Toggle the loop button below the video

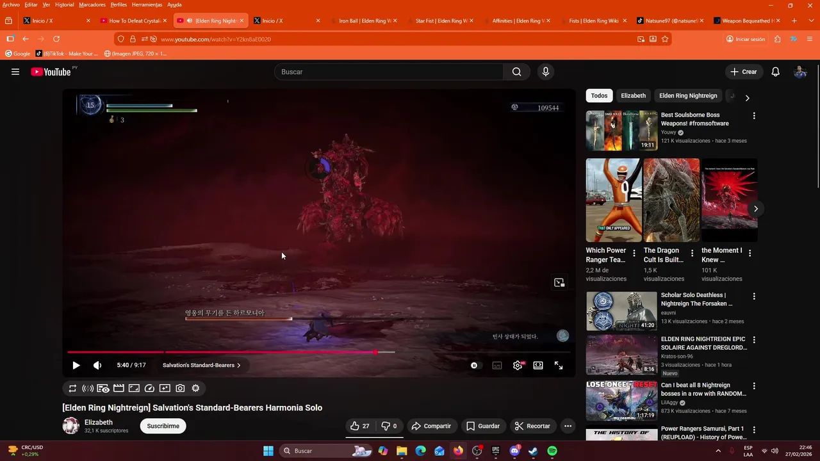(x=72, y=388)
